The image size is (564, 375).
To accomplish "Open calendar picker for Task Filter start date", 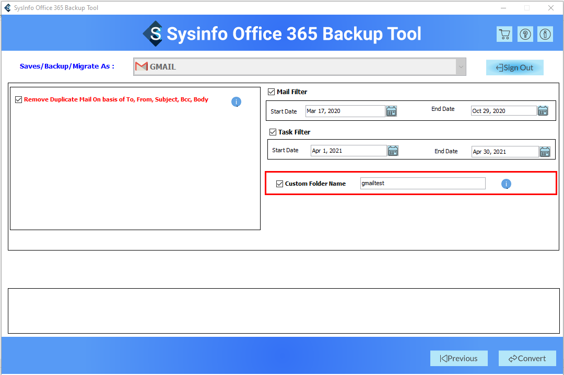I will [393, 151].
